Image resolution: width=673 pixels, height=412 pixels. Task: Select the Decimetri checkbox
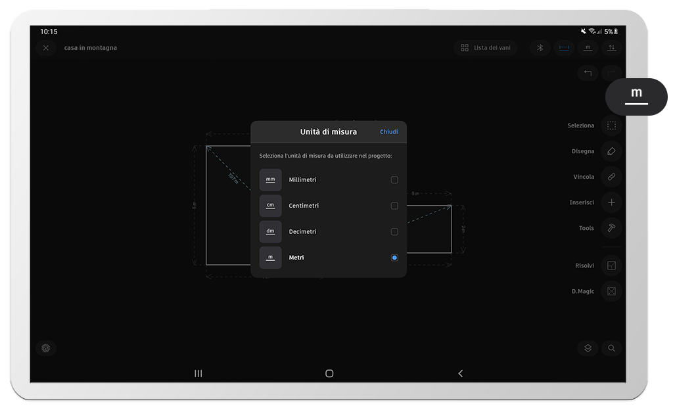[x=394, y=232]
